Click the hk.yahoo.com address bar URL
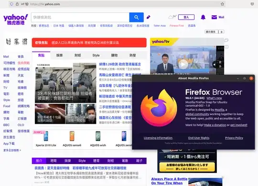258x186 pixels. click(45, 4)
